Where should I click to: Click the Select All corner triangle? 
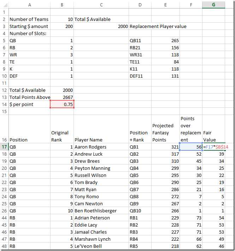click(5, 5)
